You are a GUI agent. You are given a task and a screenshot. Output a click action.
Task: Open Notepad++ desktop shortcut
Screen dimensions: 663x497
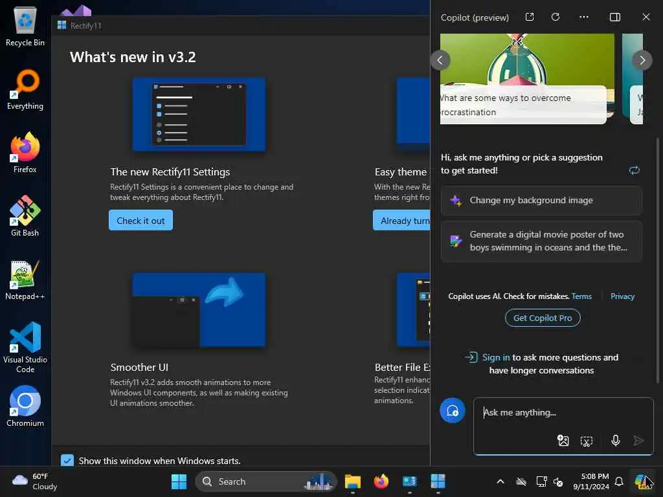pyautogui.click(x=25, y=280)
